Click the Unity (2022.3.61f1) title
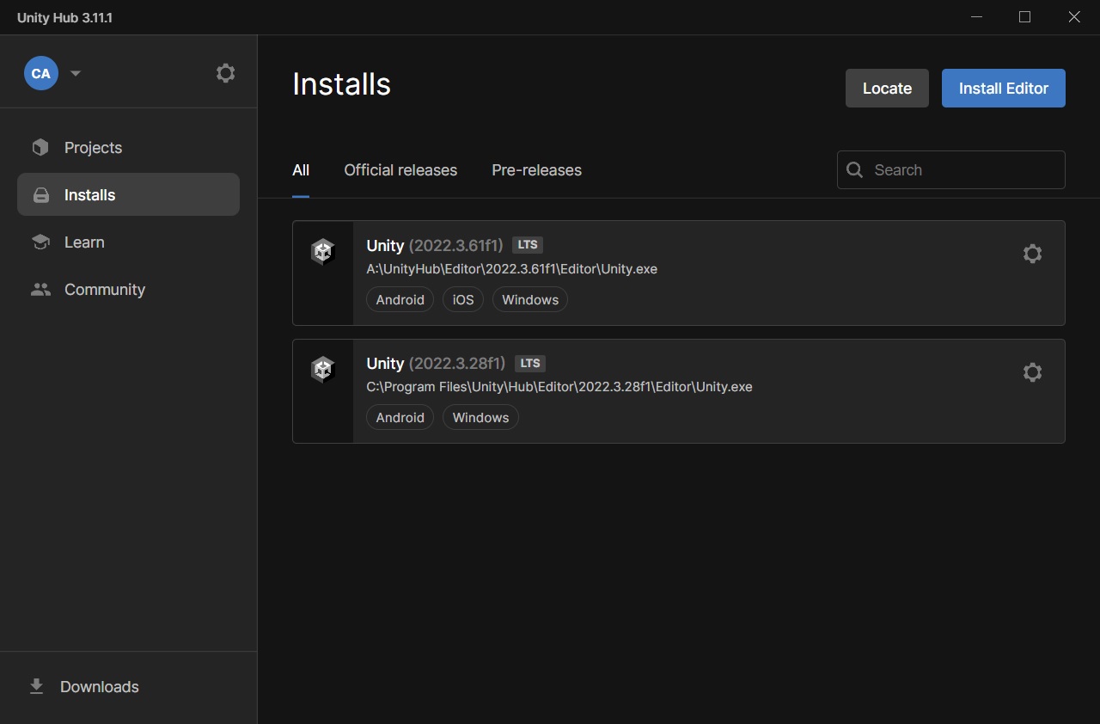1100x724 pixels. (435, 246)
